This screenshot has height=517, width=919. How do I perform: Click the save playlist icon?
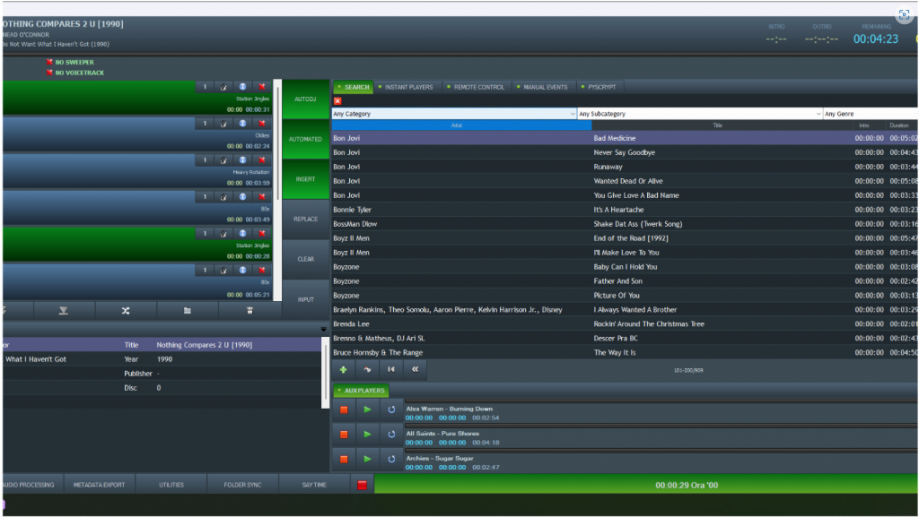point(249,311)
